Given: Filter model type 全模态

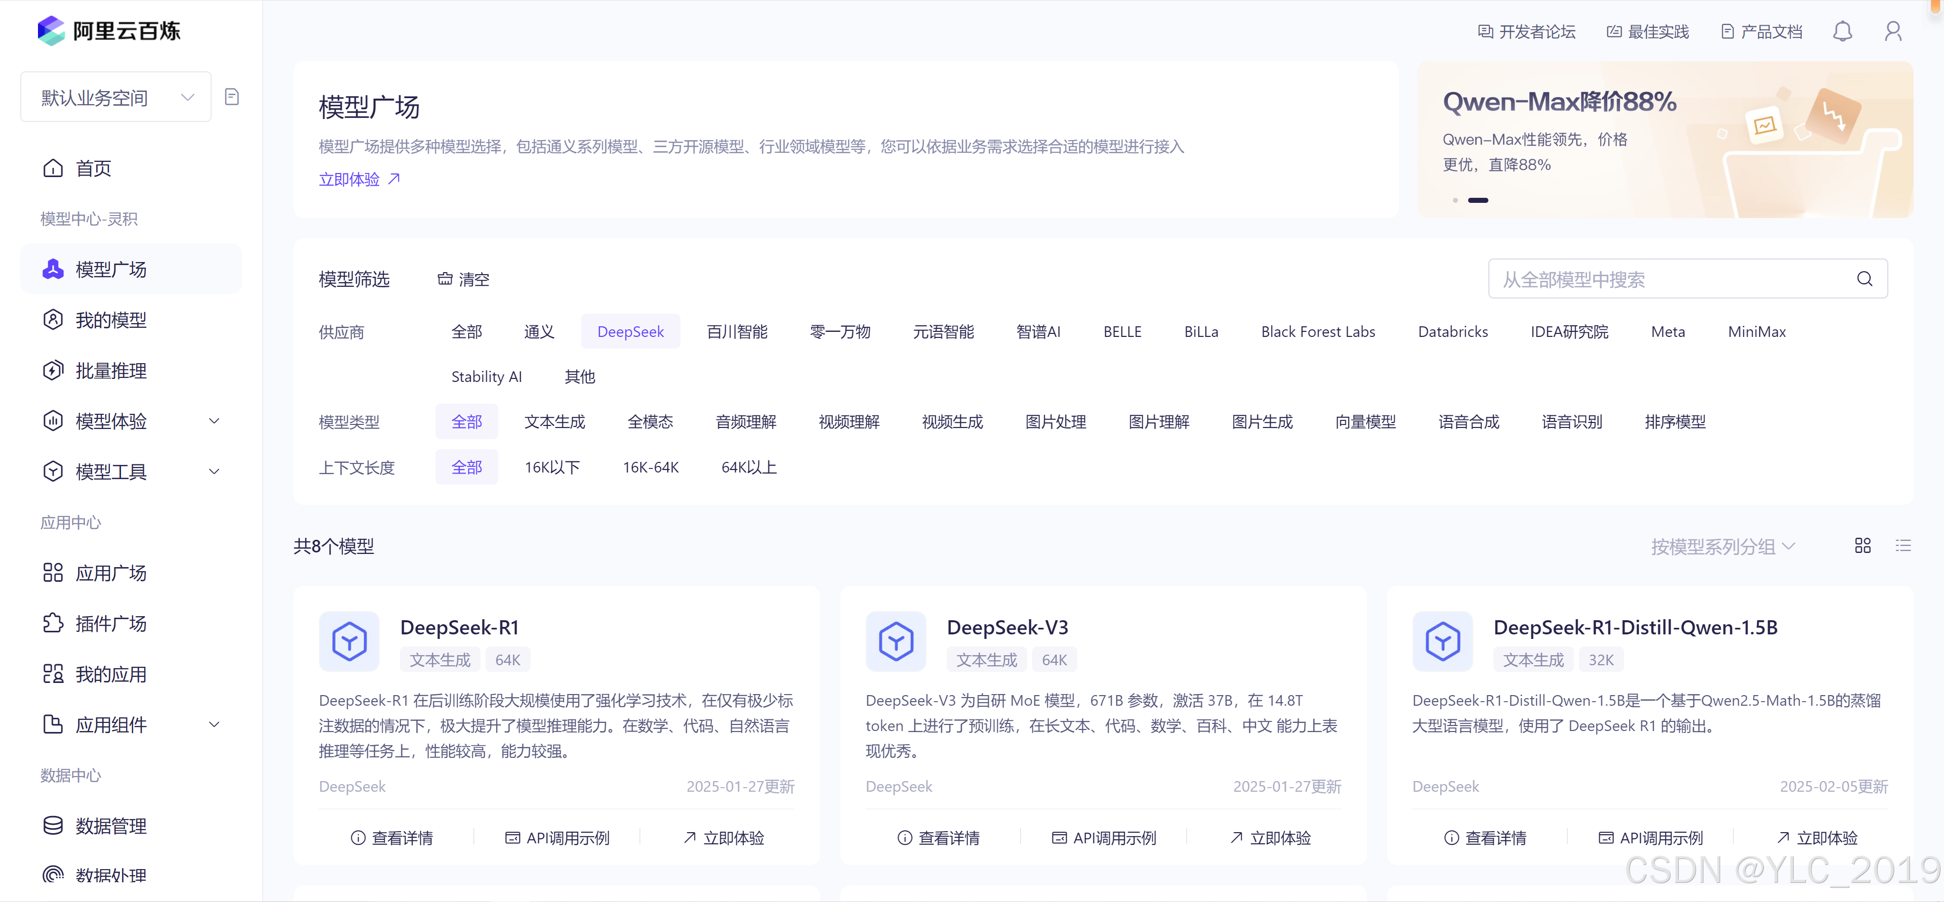Looking at the screenshot, I should tap(650, 421).
